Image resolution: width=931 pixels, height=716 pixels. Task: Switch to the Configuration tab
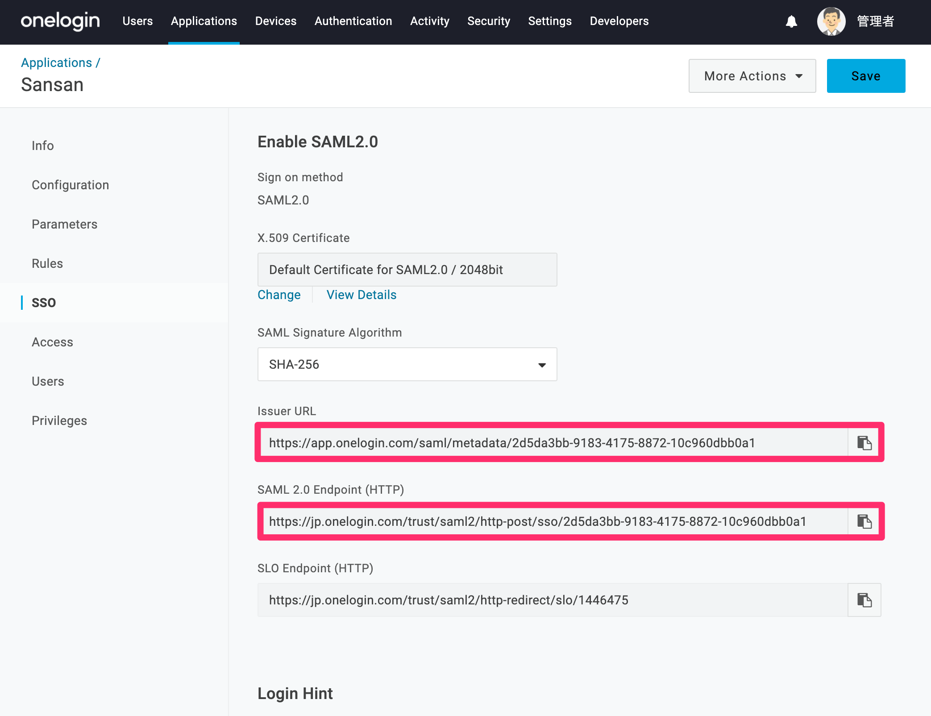pos(71,185)
